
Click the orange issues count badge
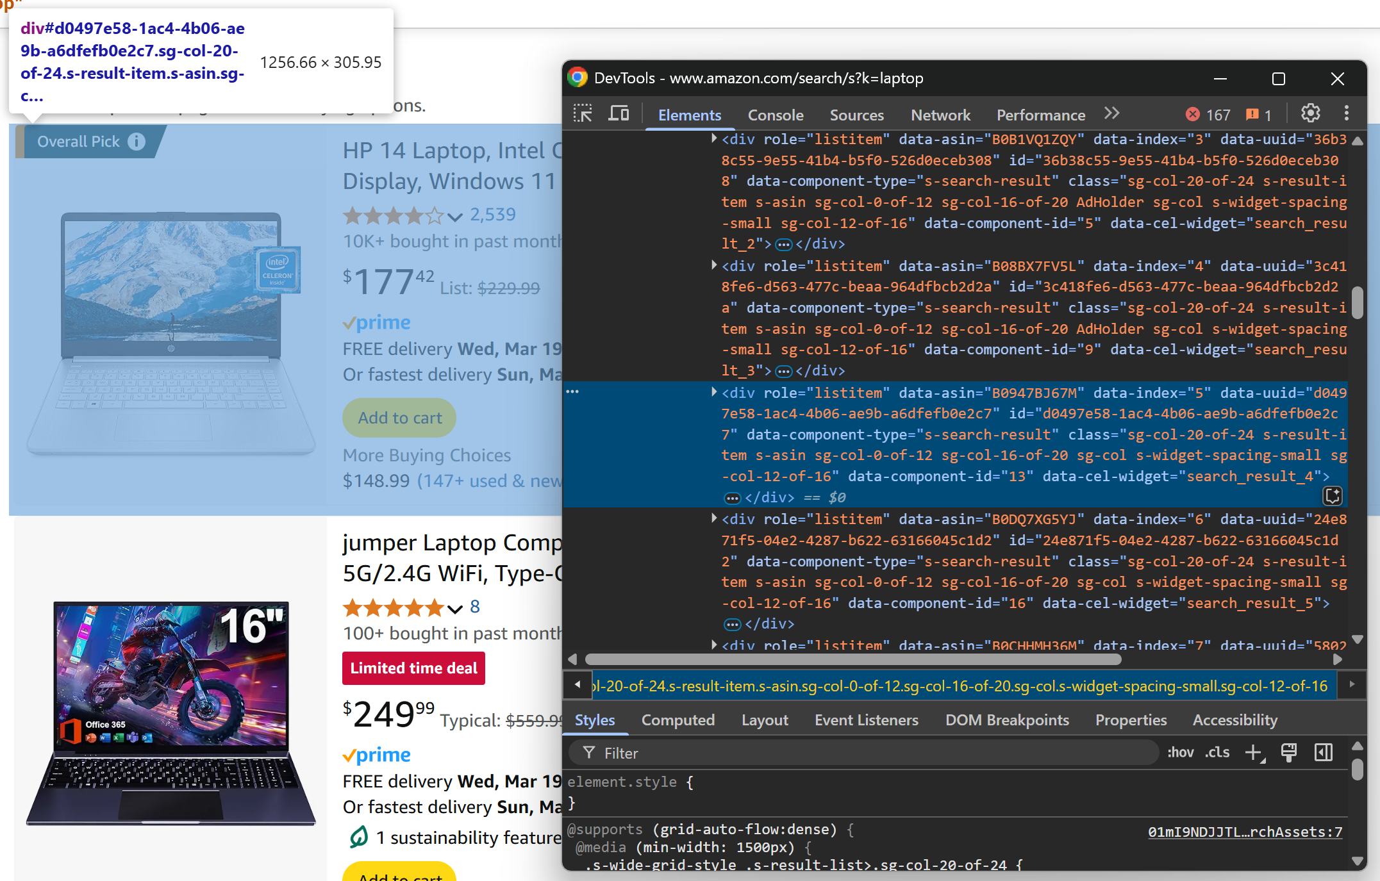pyautogui.click(x=1258, y=115)
